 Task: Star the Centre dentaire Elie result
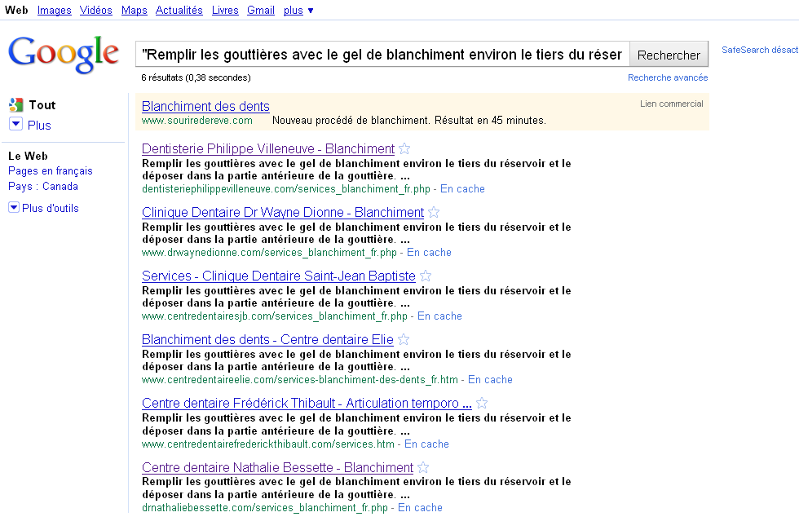(404, 340)
